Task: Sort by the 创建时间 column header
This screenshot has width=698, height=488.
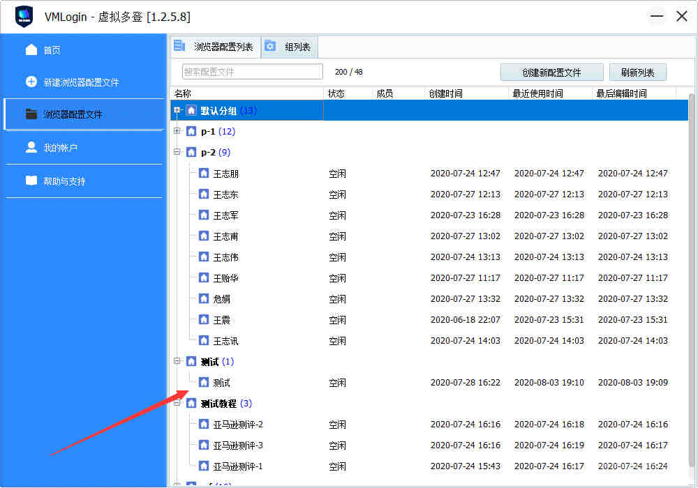Action: 445,93
